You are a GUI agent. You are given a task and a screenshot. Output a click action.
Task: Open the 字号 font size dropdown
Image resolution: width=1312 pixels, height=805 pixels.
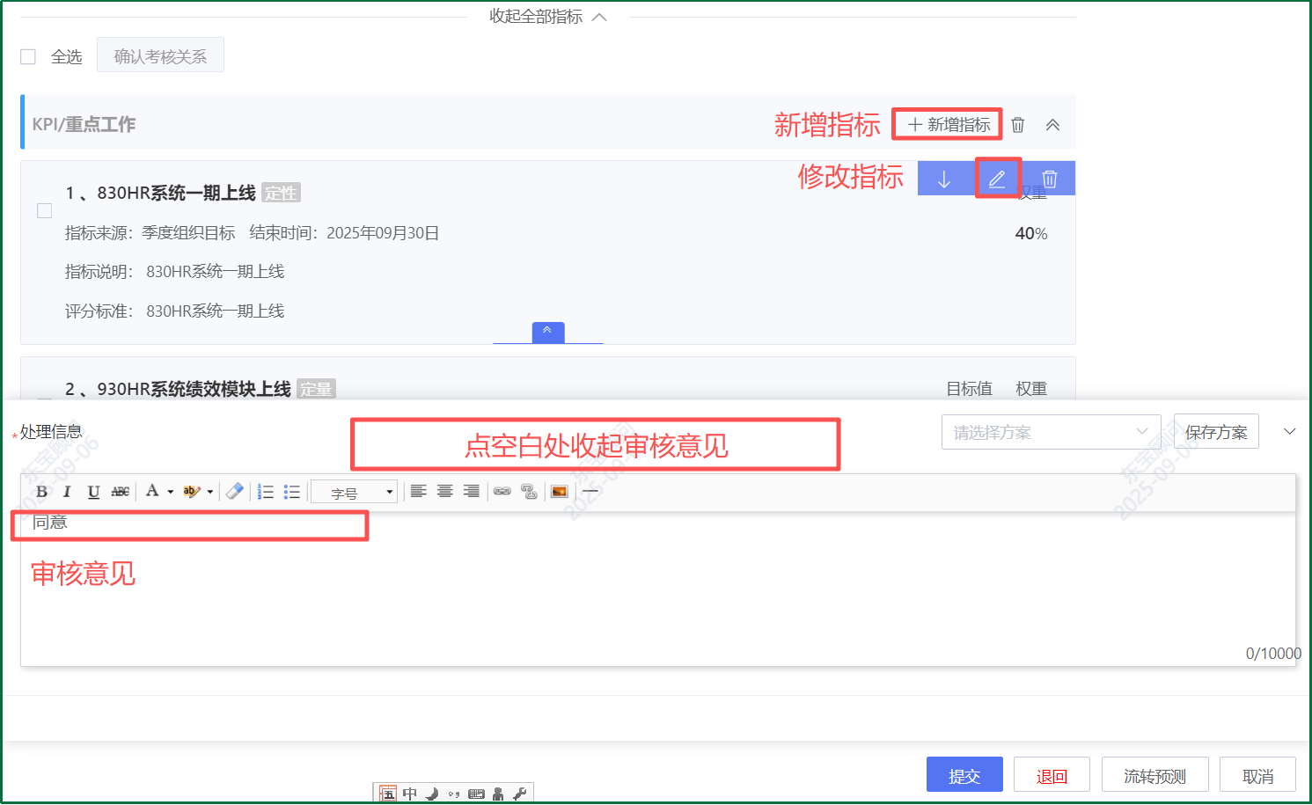tap(355, 493)
